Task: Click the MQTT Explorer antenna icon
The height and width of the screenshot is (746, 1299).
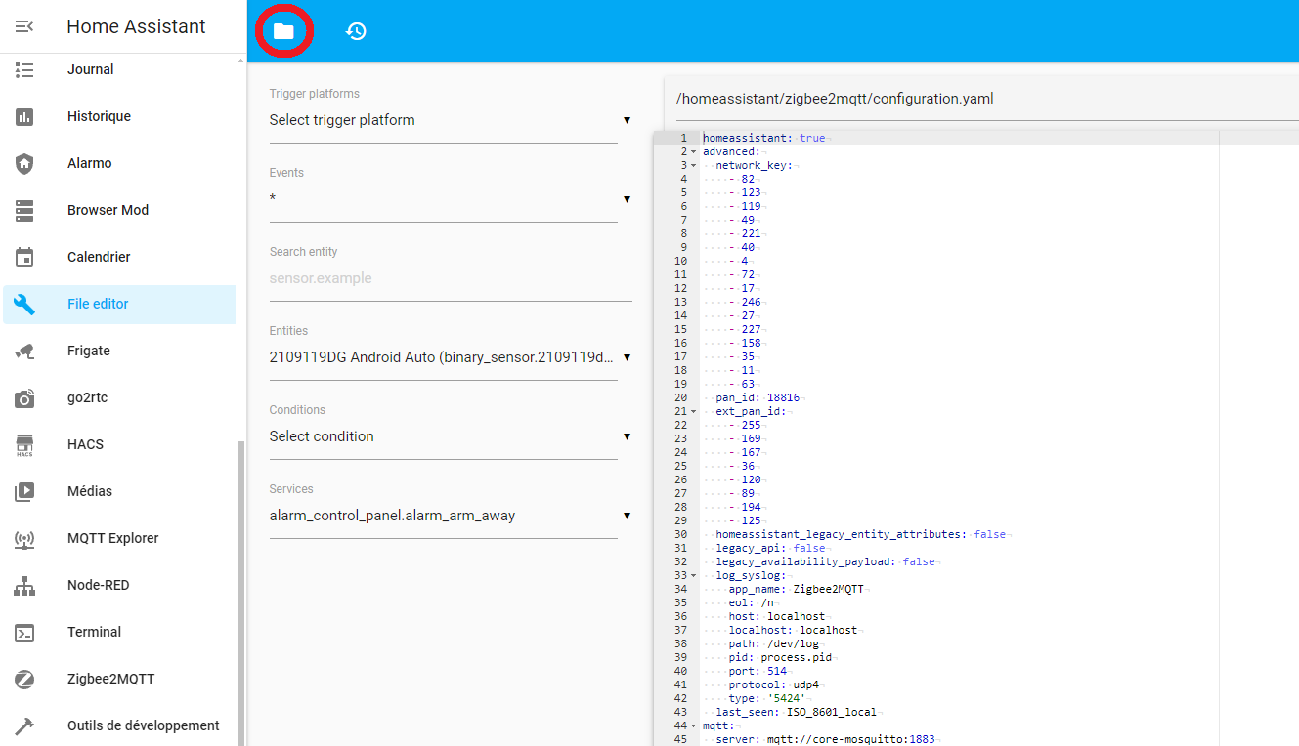Action: pyautogui.click(x=24, y=539)
